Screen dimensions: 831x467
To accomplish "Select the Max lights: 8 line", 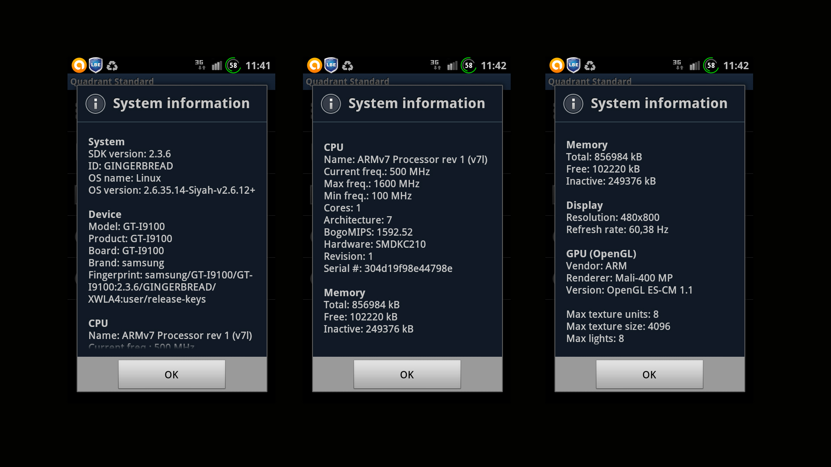I will pyautogui.click(x=595, y=339).
